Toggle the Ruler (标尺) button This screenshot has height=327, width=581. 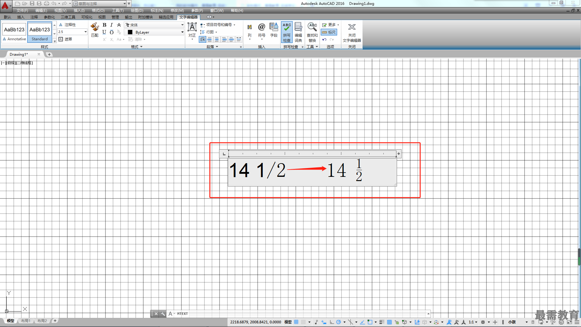point(329,32)
